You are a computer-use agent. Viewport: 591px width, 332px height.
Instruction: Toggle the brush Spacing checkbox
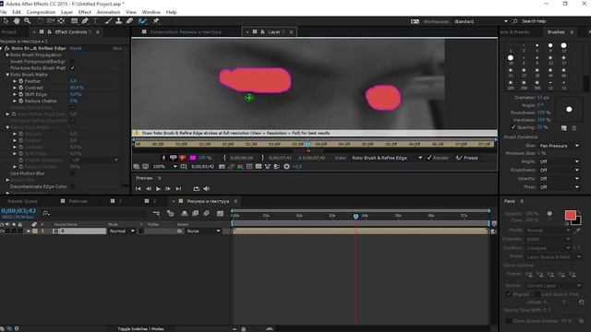[513, 127]
